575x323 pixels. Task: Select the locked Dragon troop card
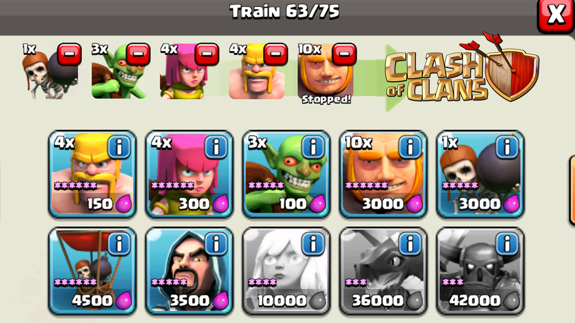(383, 271)
